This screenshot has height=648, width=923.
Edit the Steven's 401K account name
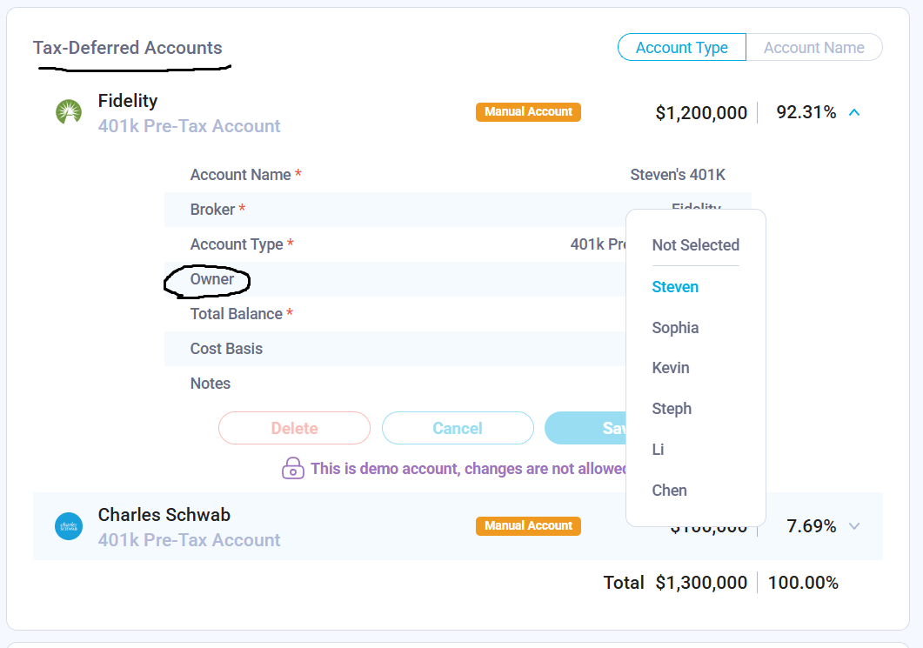click(678, 175)
